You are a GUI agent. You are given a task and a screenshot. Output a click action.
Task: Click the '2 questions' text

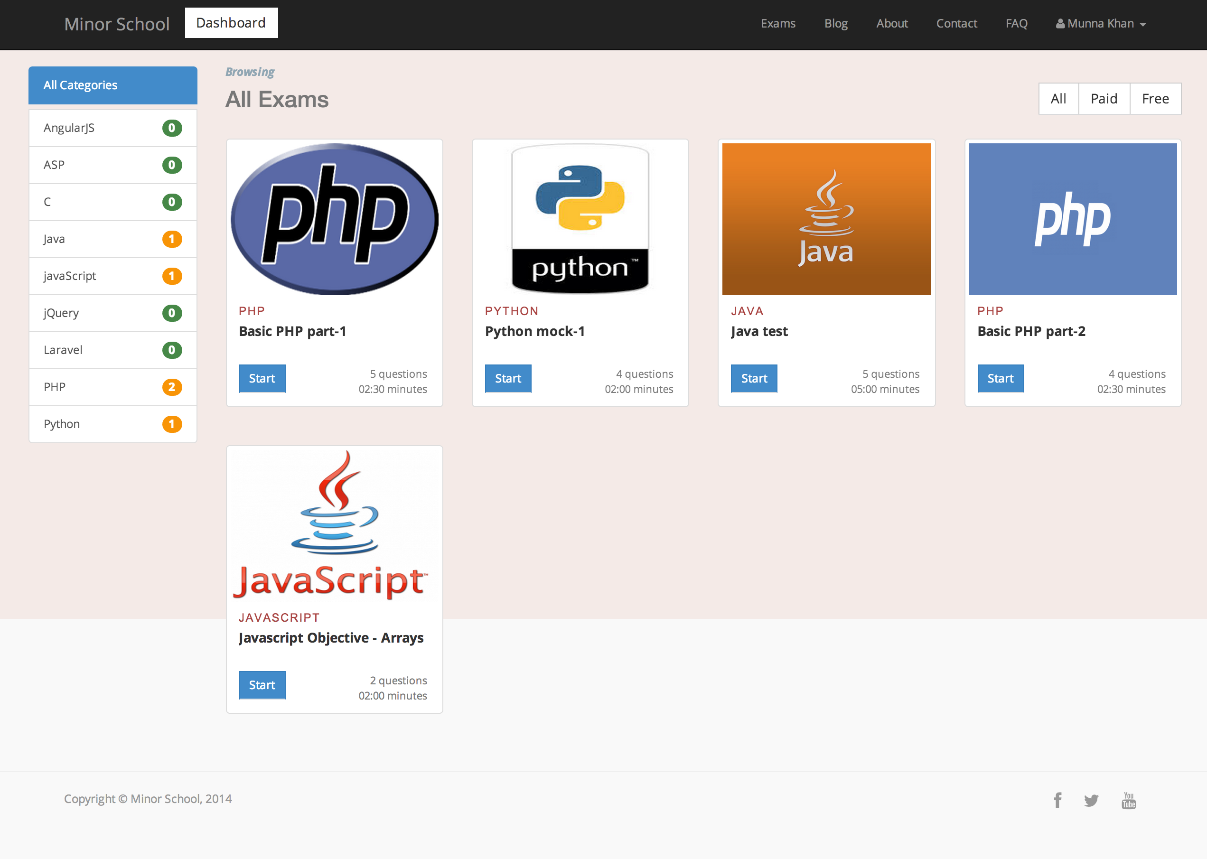click(398, 681)
